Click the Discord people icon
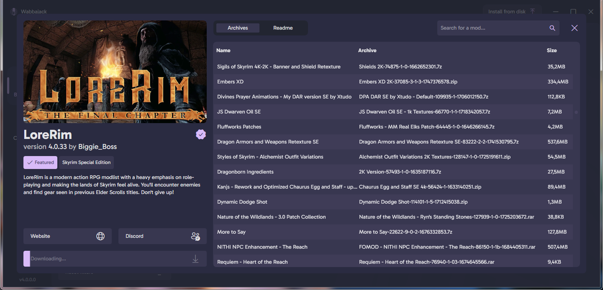 point(195,236)
